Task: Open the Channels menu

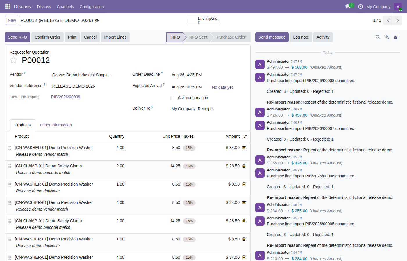Action: (x=65, y=6)
